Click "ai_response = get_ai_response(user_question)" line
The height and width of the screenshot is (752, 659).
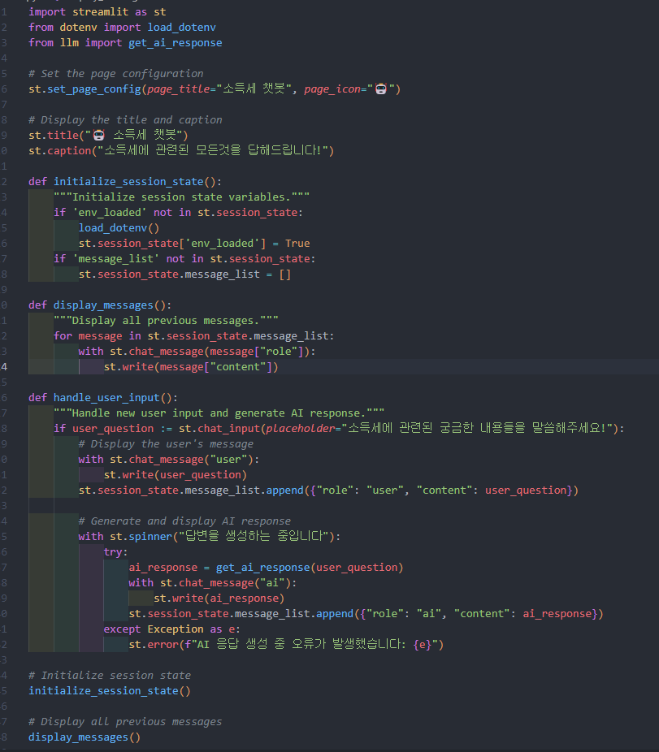[x=266, y=567]
